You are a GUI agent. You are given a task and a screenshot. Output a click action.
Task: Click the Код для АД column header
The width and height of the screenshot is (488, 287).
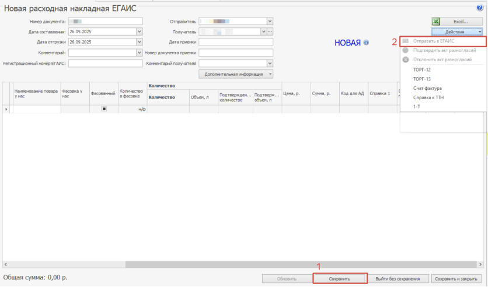point(354,93)
